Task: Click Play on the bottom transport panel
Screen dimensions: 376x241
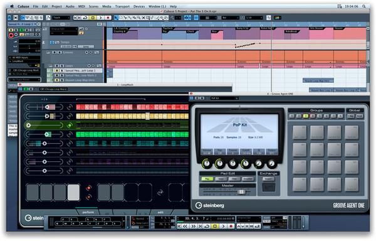Action: (222, 226)
